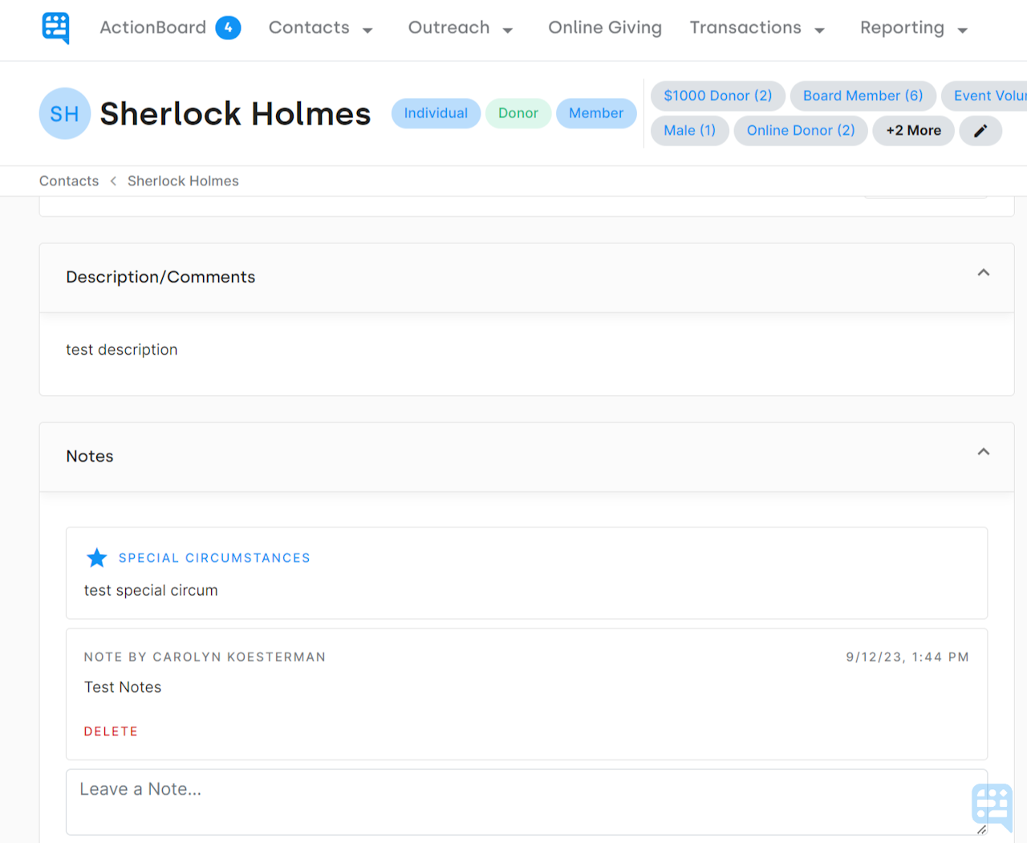Collapse the Notes section
This screenshot has width=1027, height=843.
tap(984, 452)
